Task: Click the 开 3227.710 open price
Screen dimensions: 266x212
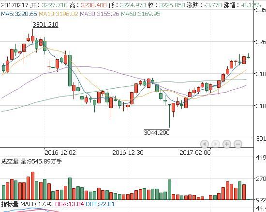Action: [49, 5]
